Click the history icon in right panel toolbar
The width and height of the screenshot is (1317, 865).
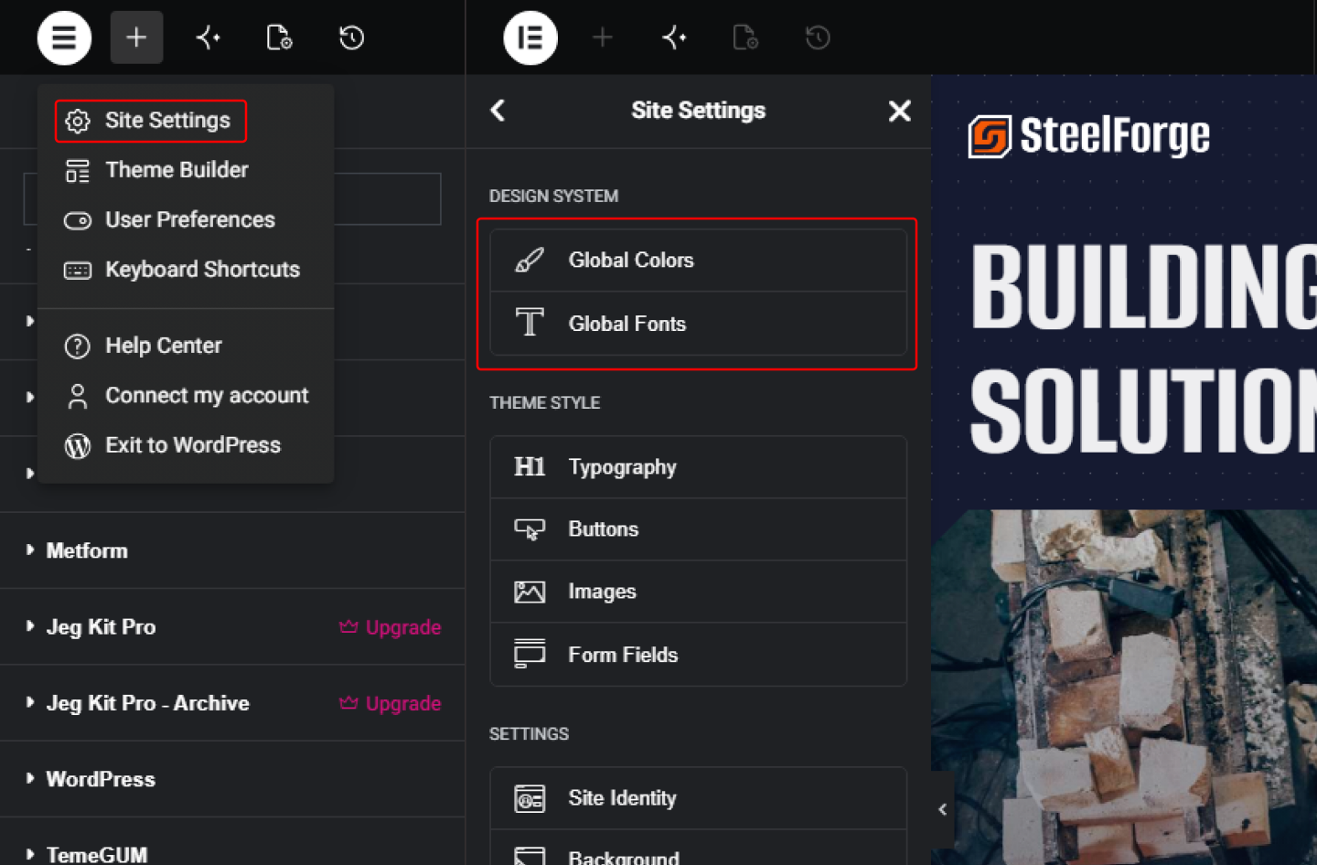[x=818, y=37]
